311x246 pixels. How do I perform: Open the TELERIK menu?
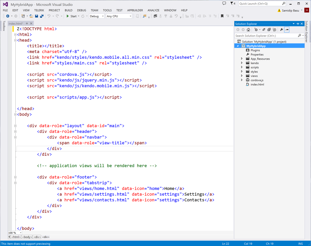click(39, 10)
